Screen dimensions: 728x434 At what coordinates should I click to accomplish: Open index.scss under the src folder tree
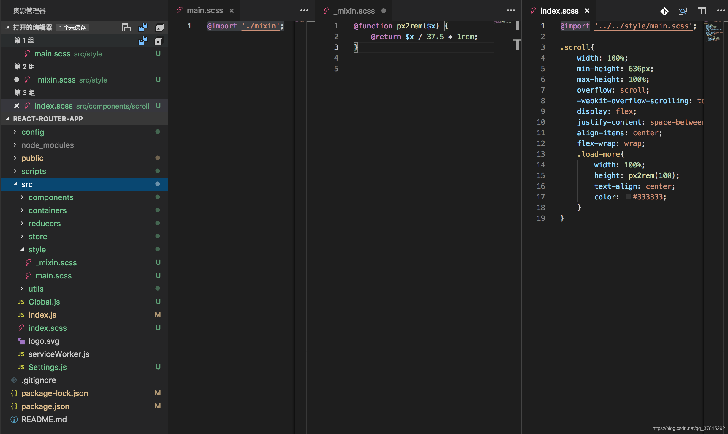84,328
